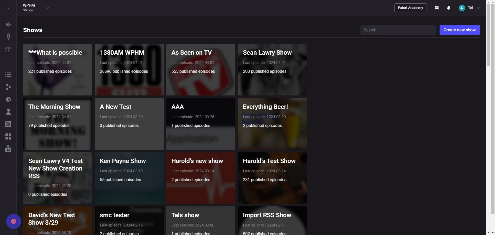Open Futuri Academy
Screen dimensions: 495x235
coord(410,8)
